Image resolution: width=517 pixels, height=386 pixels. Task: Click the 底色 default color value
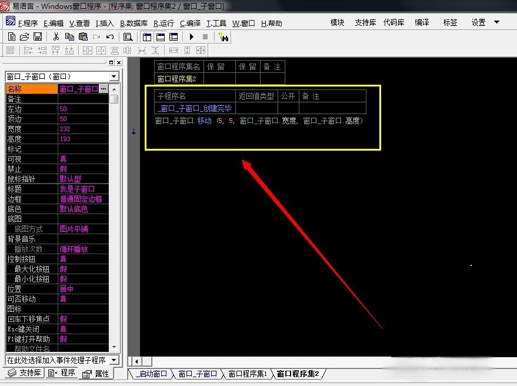coord(82,209)
